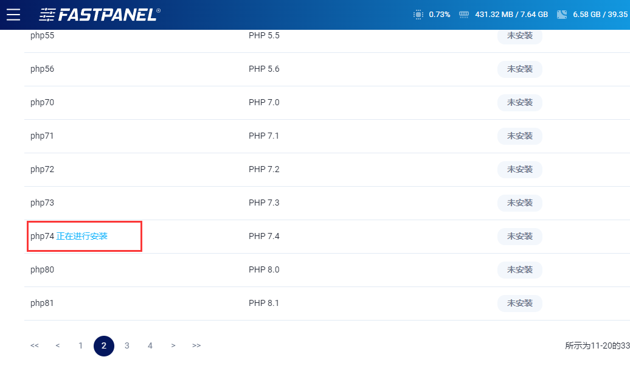
Task: Click the not-installed badge for PHP 7.3
Action: pyautogui.click(x=520, y=203)
